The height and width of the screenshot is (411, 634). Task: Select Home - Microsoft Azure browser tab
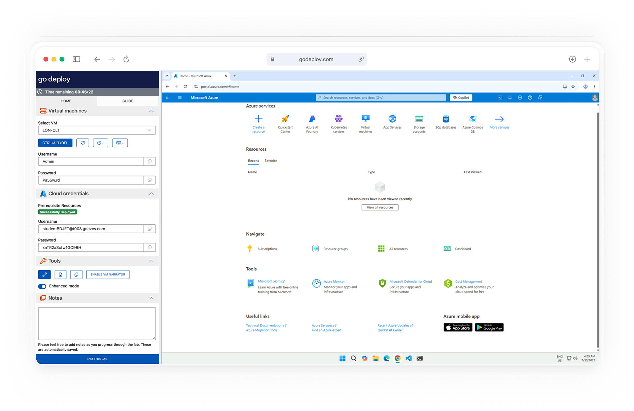(201, 76)
